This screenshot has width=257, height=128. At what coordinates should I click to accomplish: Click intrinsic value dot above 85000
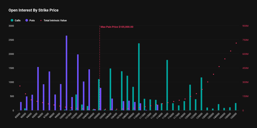point(20,86)
